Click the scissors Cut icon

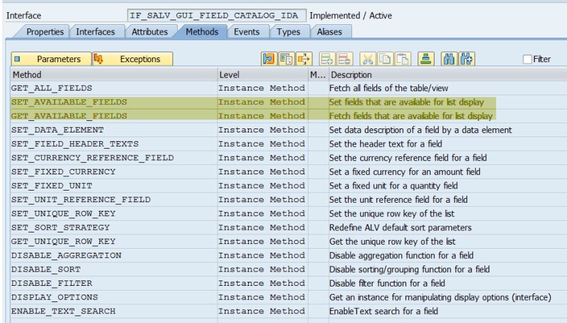click(x=368, y=59)
